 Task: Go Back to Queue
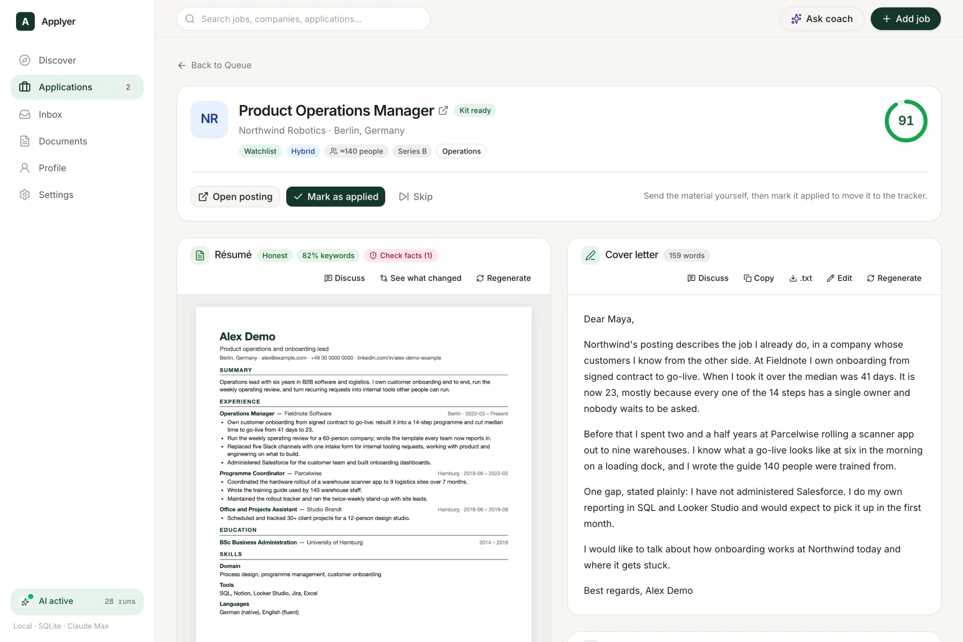coord(215,65)
